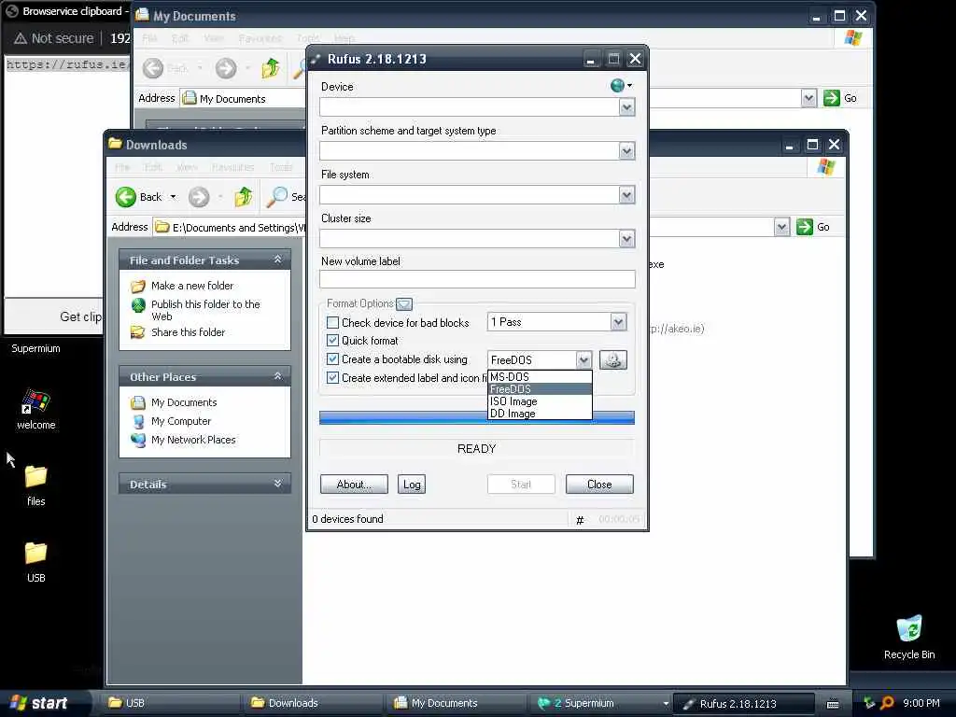The width and height of the screenshot is (956, 717).
Task: Go to My Documents in Other Places
Action: (x=184, y=402)
